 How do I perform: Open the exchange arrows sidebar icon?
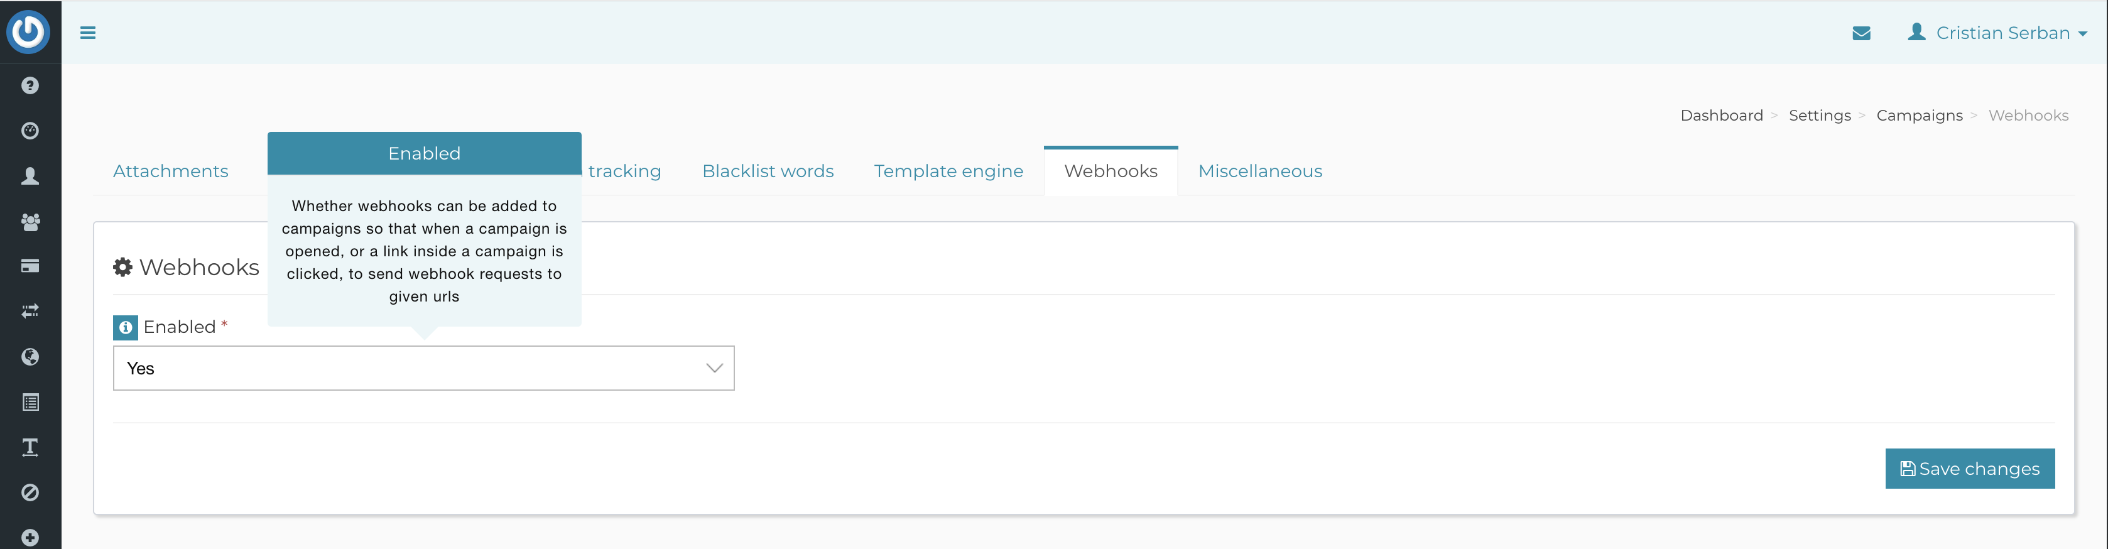pos(30,311)
